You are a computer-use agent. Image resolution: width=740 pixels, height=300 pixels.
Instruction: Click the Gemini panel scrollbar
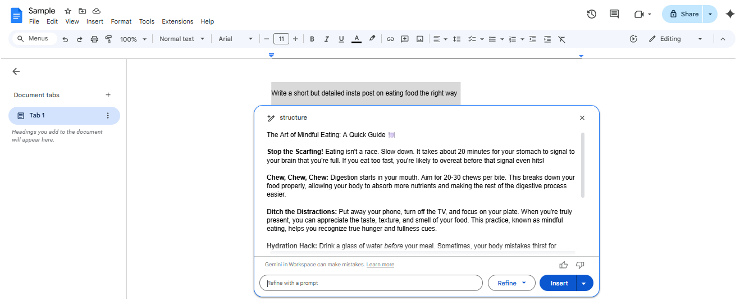pyautogui.click(x=583, y=165)
